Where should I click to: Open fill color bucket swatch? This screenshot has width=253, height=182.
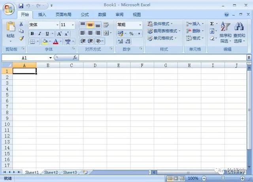point(45,41)
